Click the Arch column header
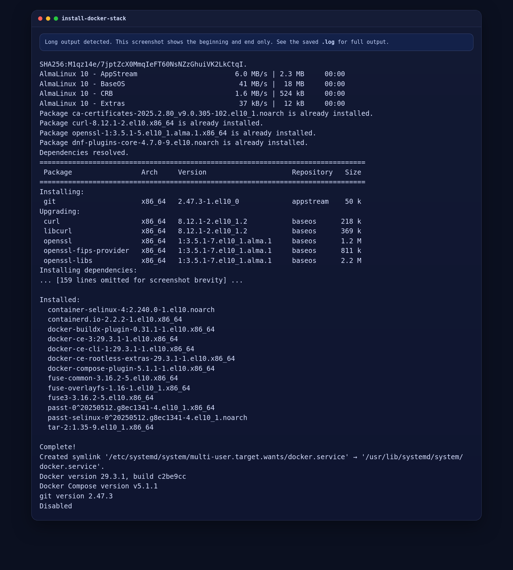513x570 pixels. (x=149, y=172)
